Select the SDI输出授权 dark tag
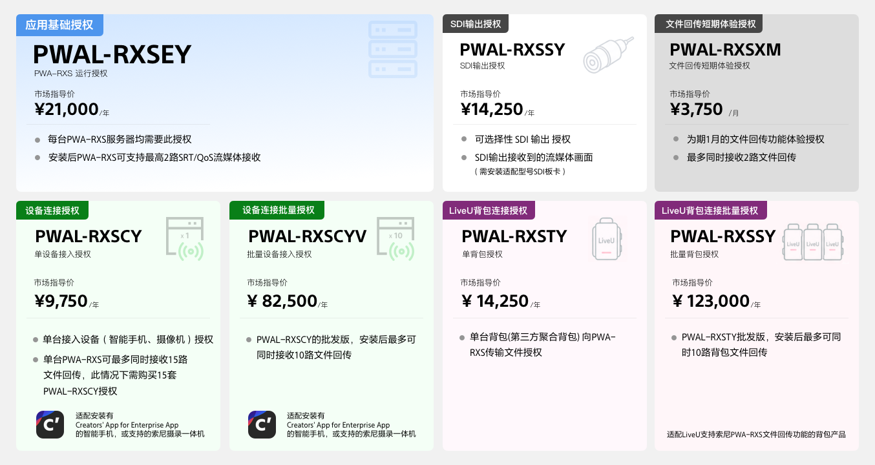The image size is (875, 465). point(476,24)
